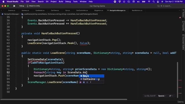Open the File menu
185x104 pixels.
point(22,2)
